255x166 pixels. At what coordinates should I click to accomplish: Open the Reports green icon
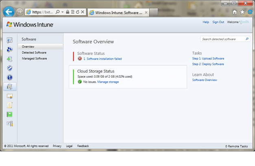coord(10,114)
